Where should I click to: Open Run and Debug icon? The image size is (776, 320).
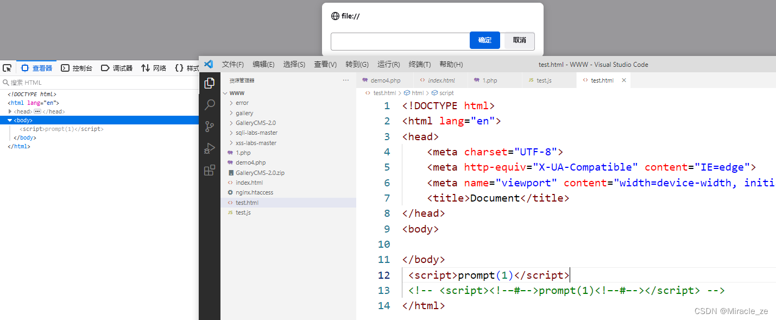pos(209,148)
